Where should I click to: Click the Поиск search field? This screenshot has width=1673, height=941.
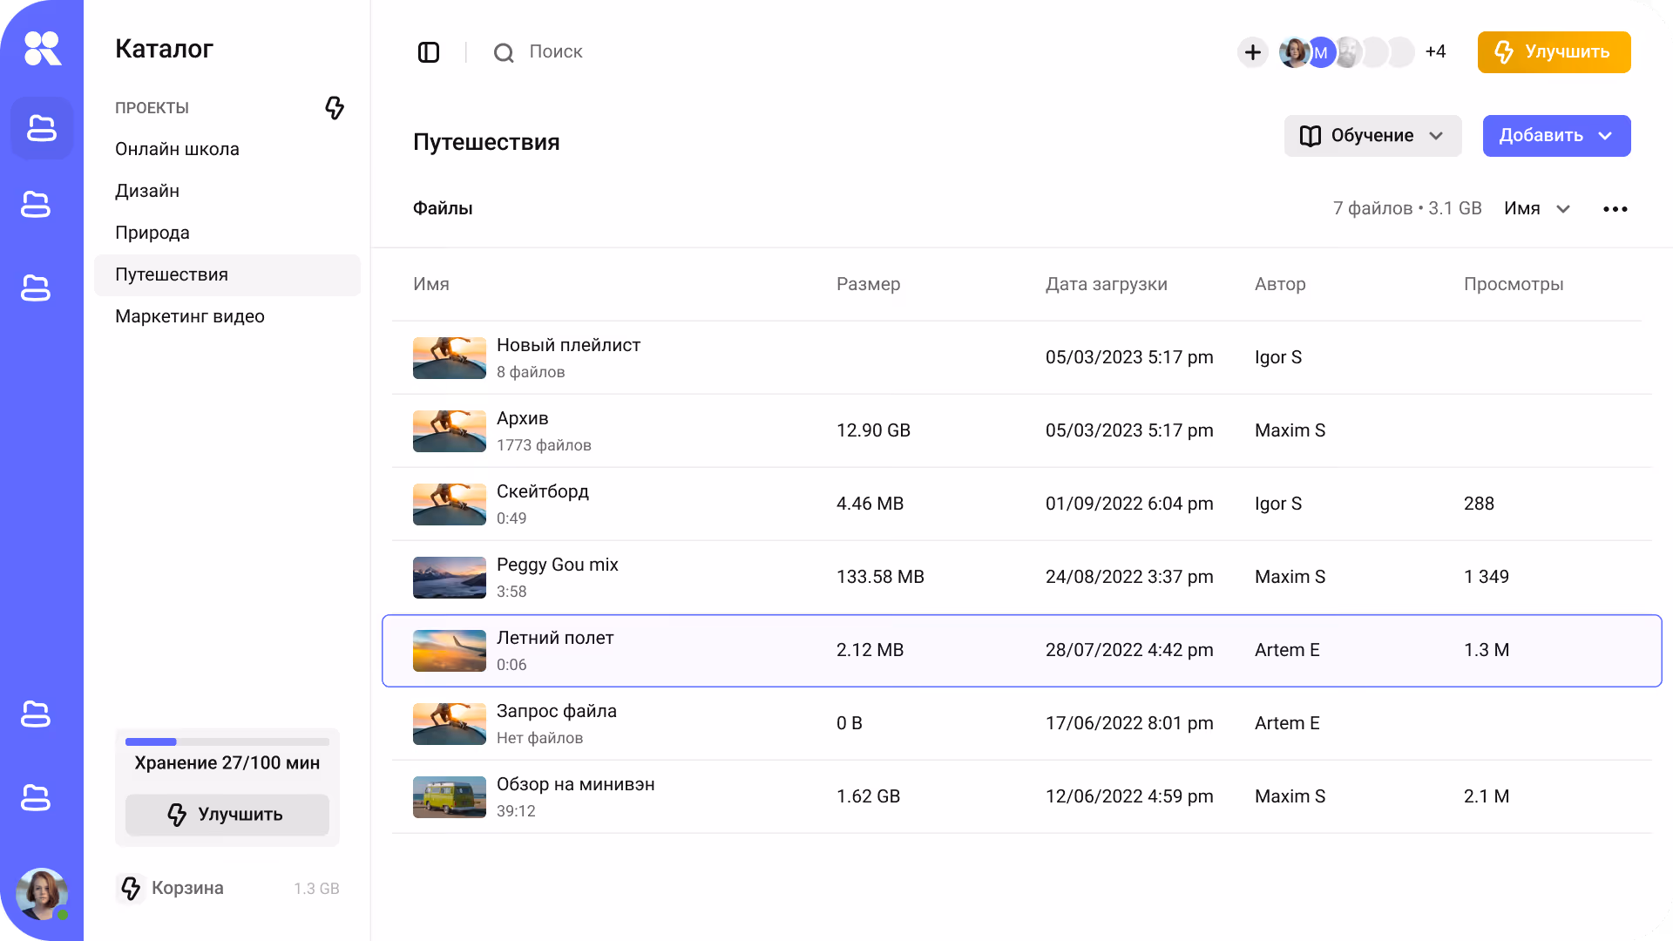[x=556, y=52]
